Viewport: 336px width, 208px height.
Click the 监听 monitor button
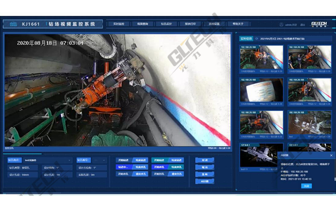pyautogui.click(x=205, y=174)
